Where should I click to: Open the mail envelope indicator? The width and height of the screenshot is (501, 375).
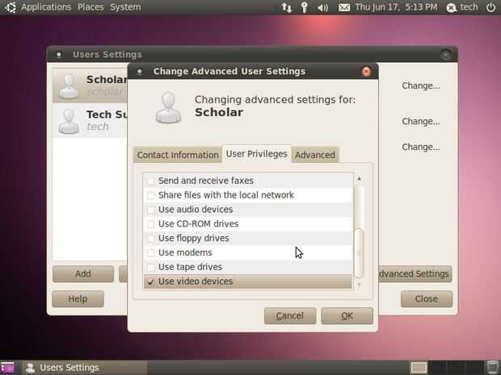(343, 7)
